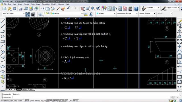This screenshot has height=102, width=182.
Task: Open the Dimension menu
Action: pyautogui.click(x=45, y=4)
